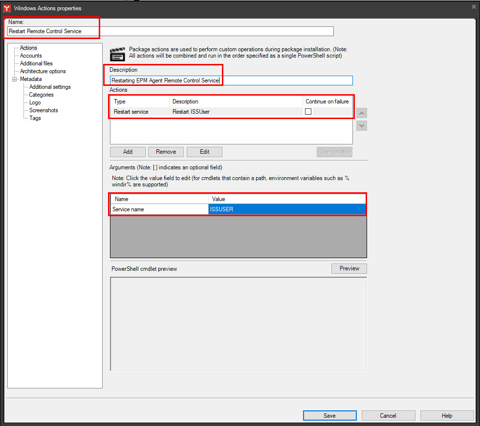Click the red app icon in the title bar

pos(6,8)
